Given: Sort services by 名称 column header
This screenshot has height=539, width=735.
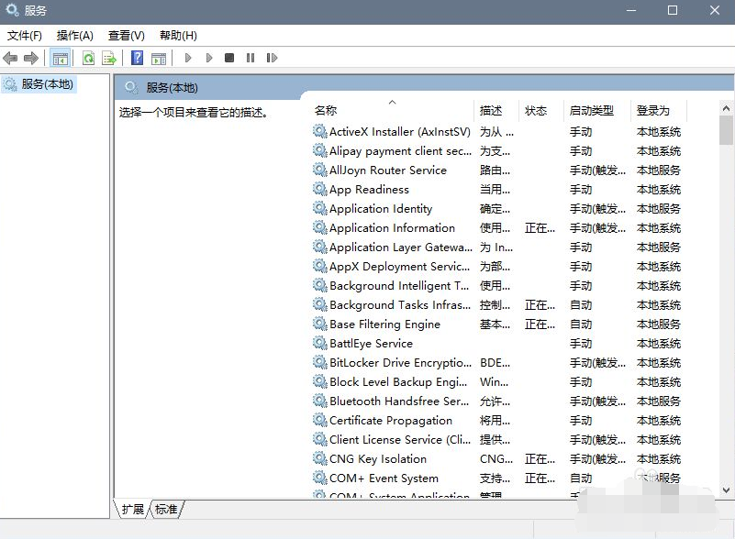Looking at the screenshot, I should pos(326,111).
